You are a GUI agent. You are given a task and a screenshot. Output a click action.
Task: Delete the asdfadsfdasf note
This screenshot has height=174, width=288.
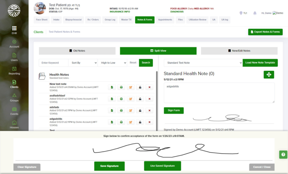[x=149, y=99]
